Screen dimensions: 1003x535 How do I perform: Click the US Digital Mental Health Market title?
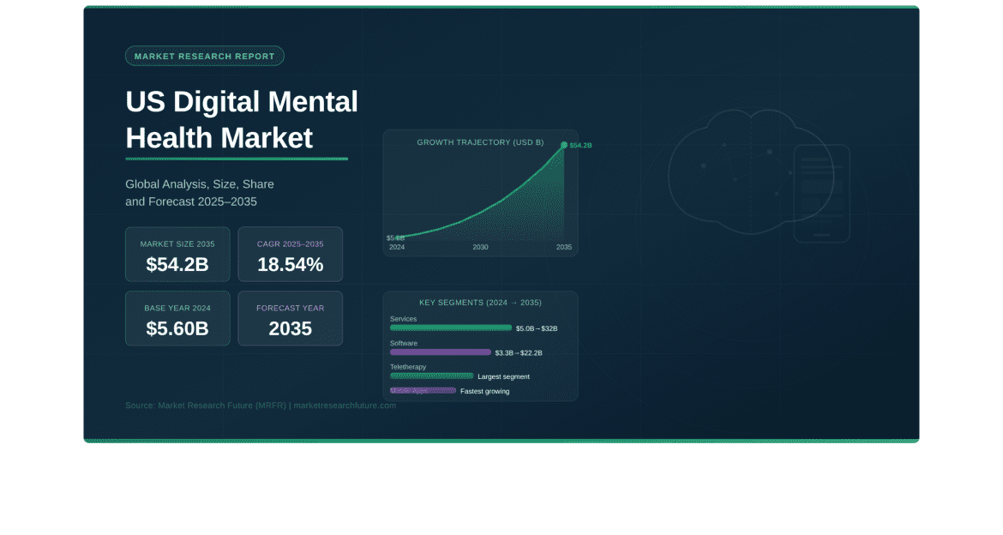tap(241, 120)
